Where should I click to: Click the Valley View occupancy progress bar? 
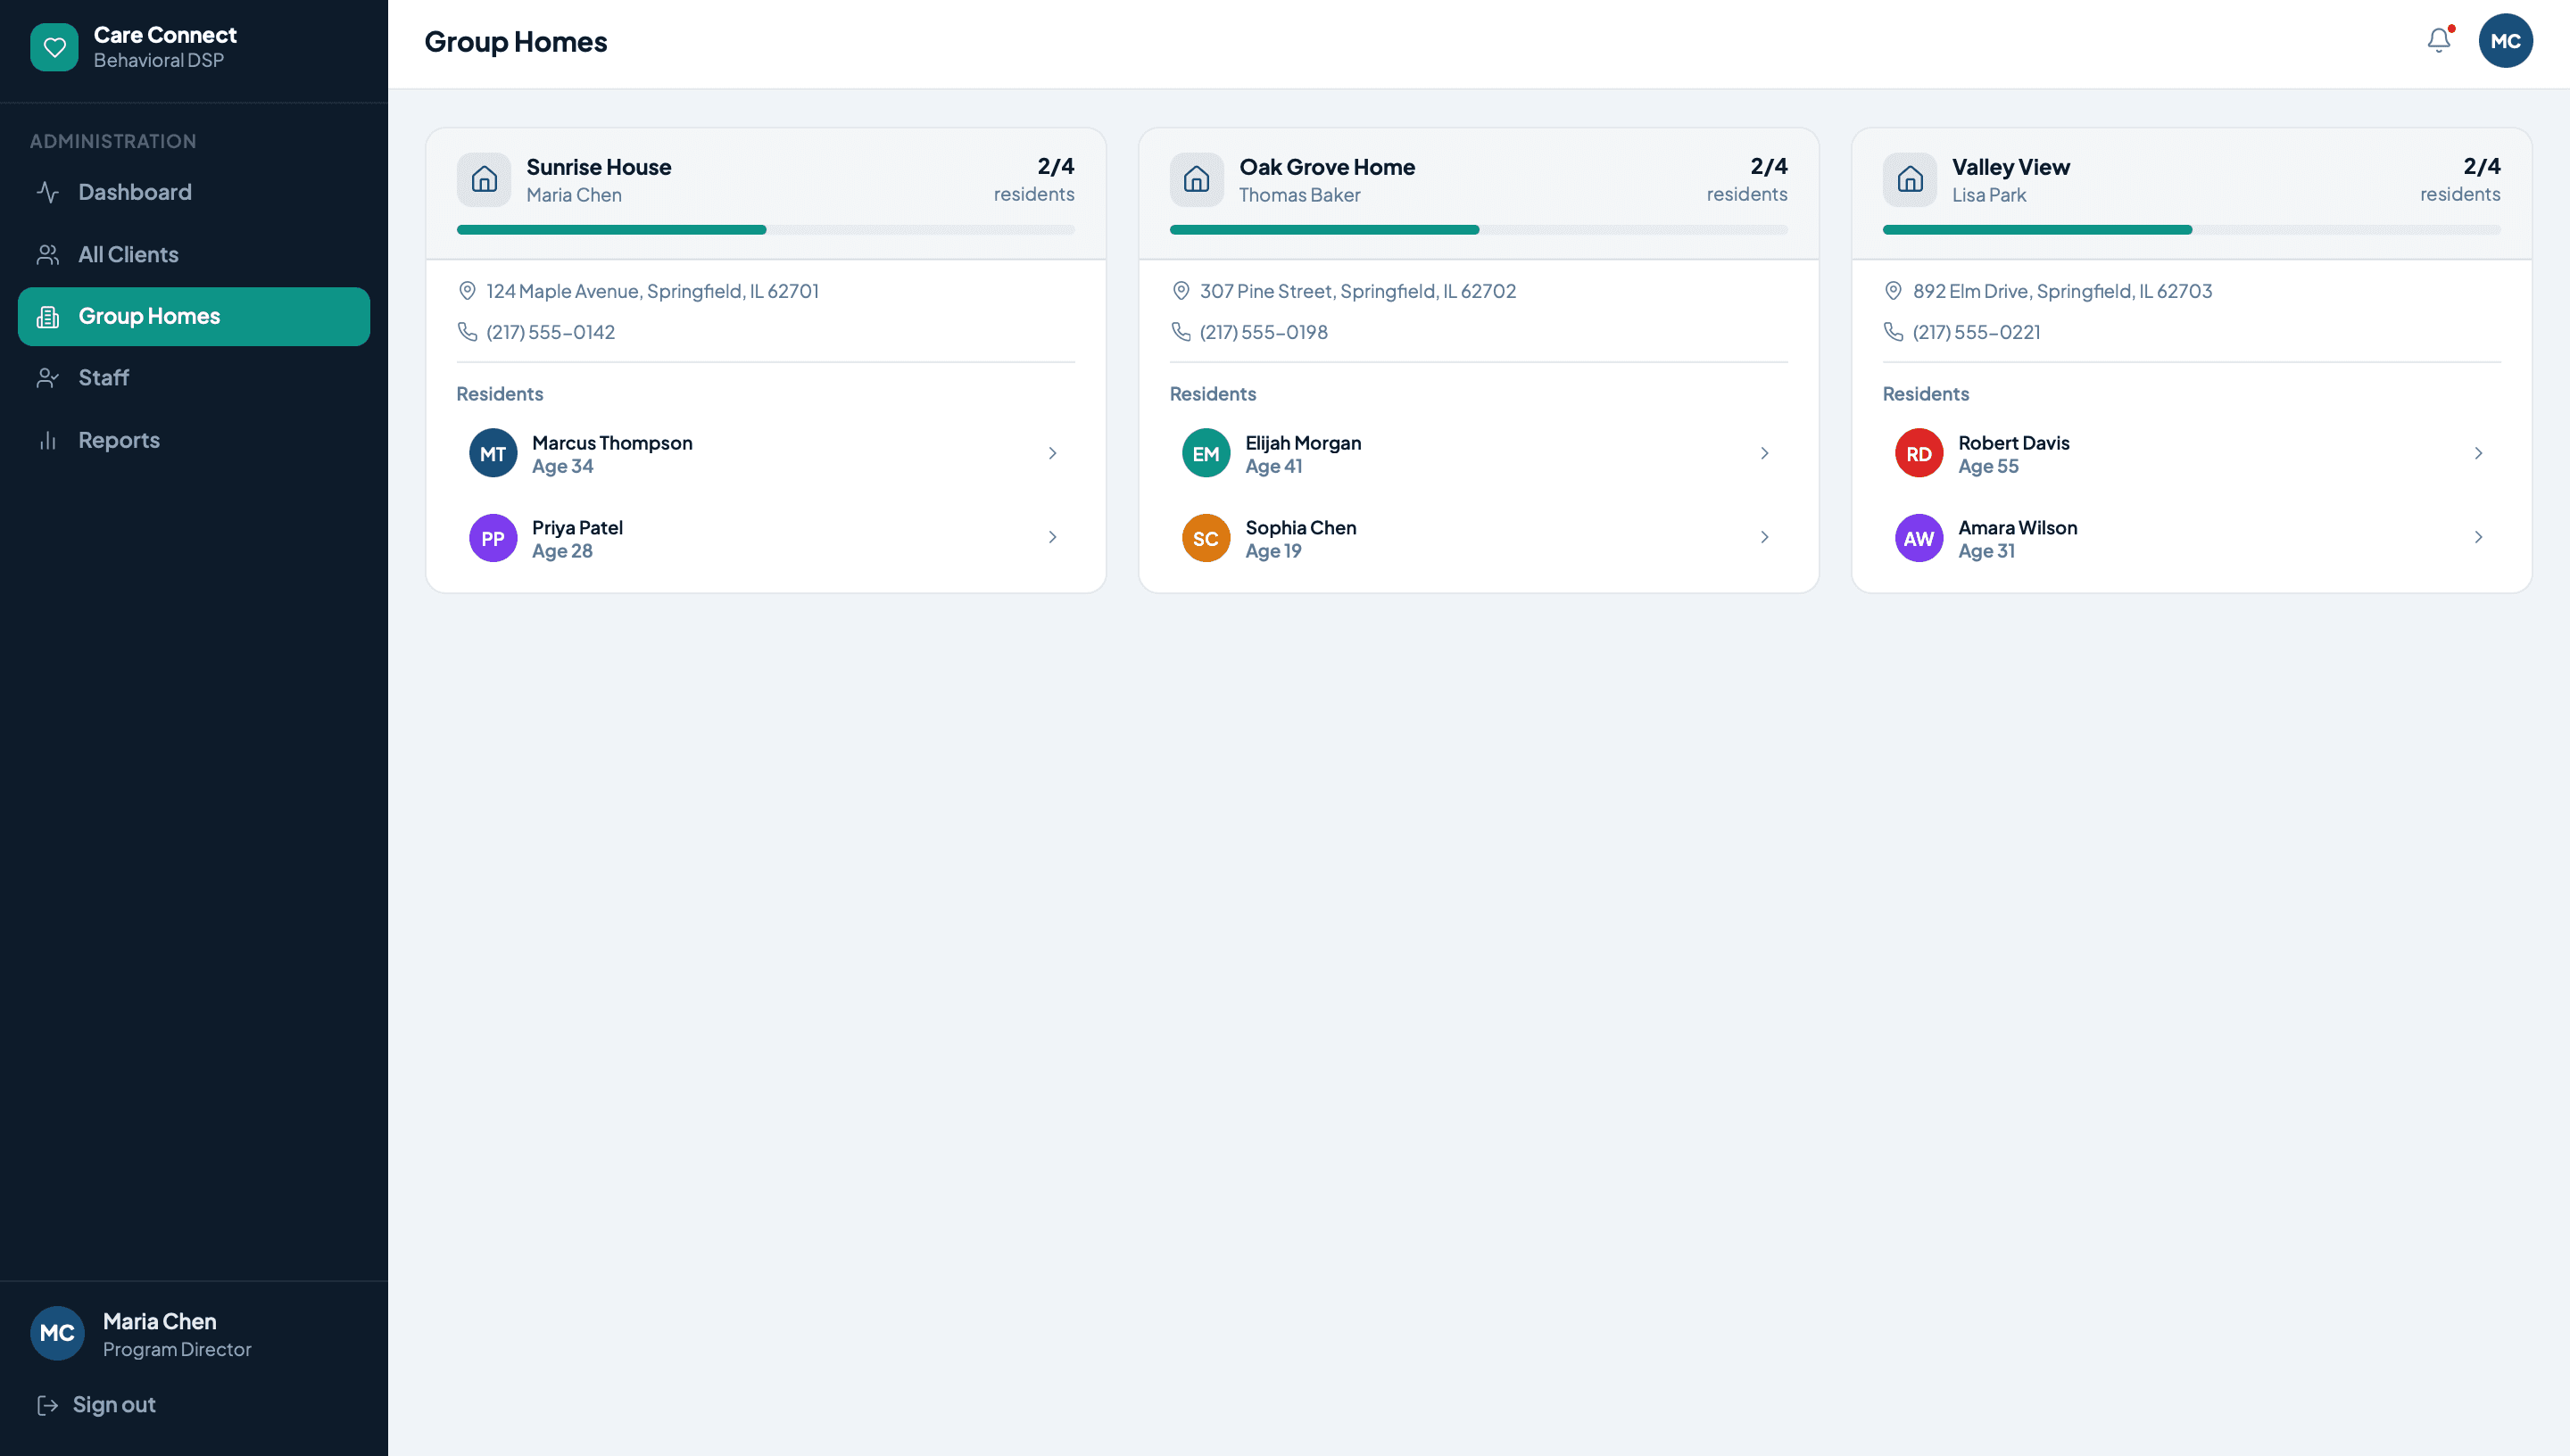tap(2192, 230)
